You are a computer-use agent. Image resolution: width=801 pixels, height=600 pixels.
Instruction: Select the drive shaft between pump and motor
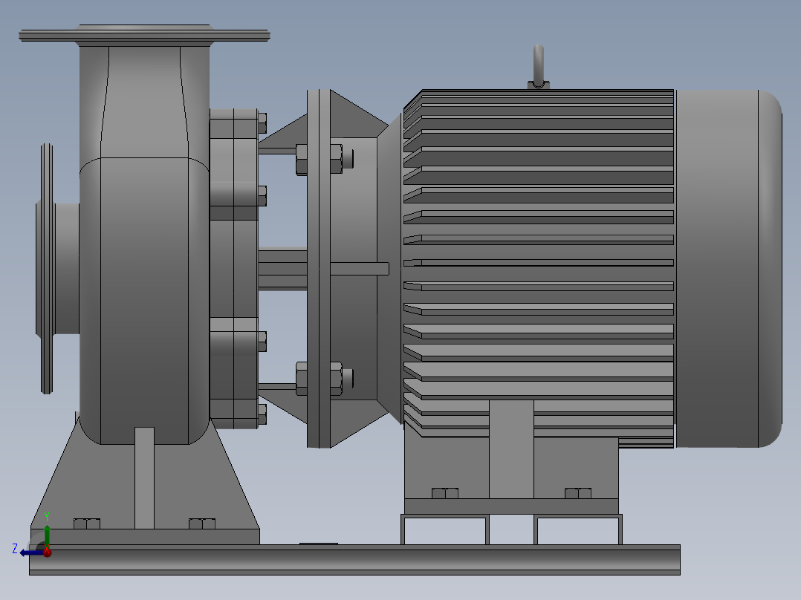[x=282, y=269]
